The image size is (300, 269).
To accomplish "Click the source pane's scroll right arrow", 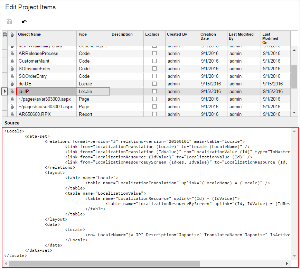I will click(287, 263).
